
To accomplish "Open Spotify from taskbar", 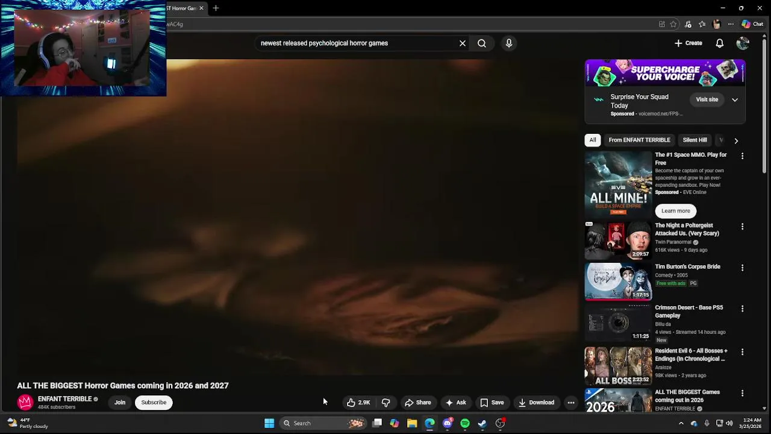I will pos(465,423).
